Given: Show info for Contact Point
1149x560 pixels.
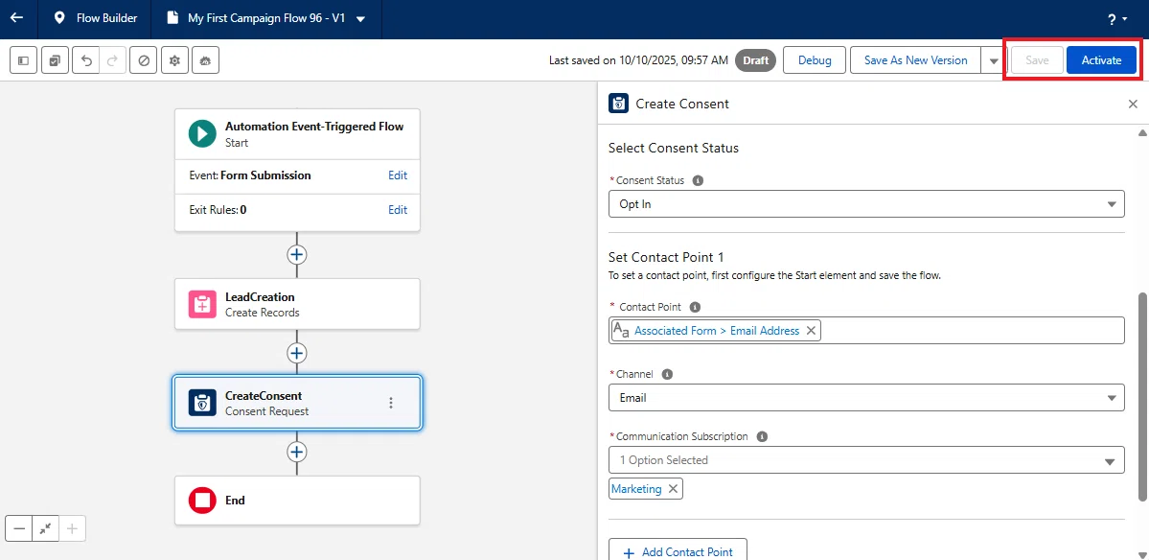Looking at the screenshot, I should pos(695,307).
